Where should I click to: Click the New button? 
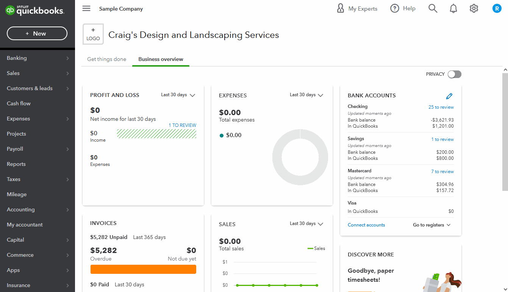coord(37,33)
